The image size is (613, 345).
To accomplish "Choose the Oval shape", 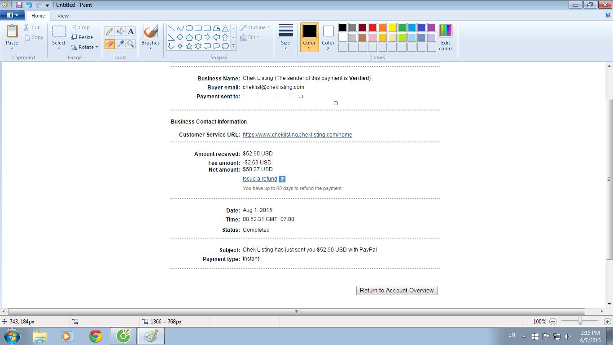I will point(189,28).
